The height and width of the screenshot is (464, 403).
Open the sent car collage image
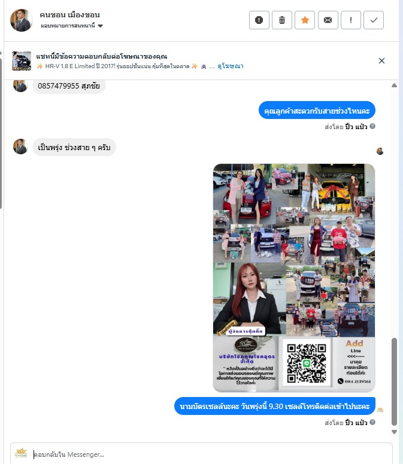pos(294,277)
